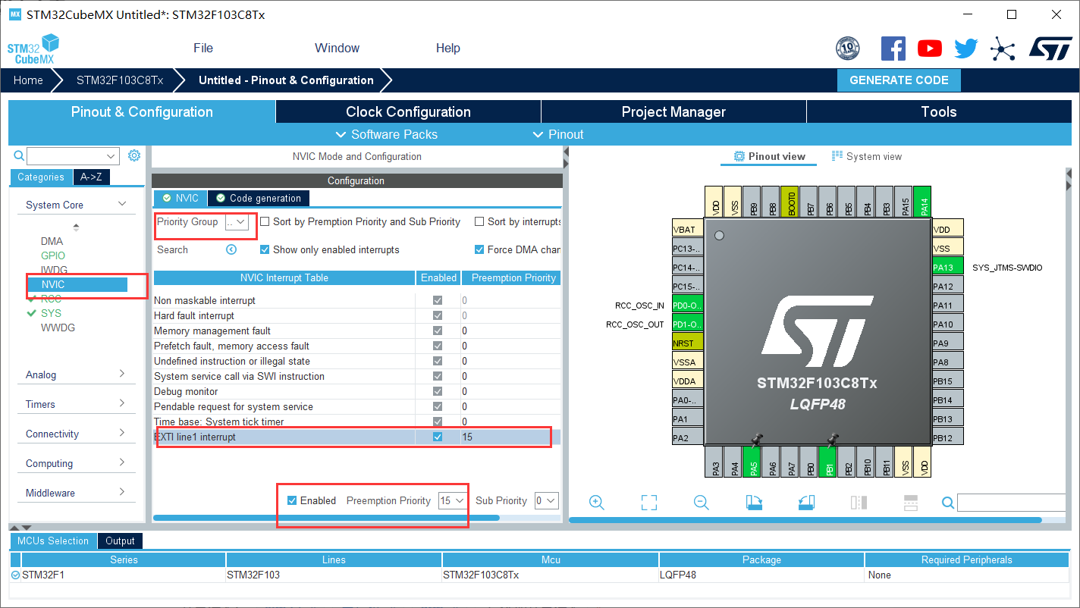The image size is (1080, 608).
Task: Click the horizontal split layout icon
Action: pos(911,502)
